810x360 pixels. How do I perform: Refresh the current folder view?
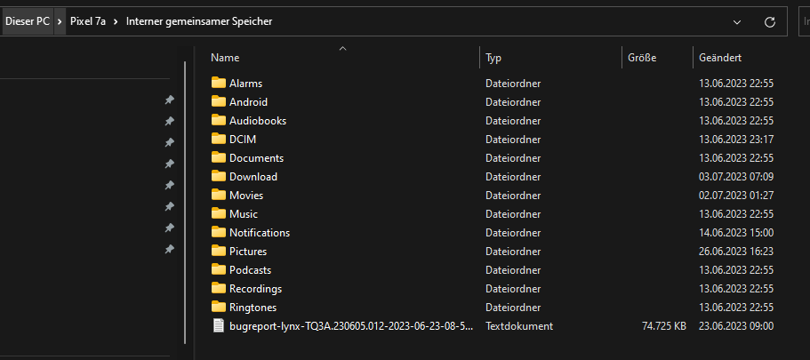click(x=769, y=21)
